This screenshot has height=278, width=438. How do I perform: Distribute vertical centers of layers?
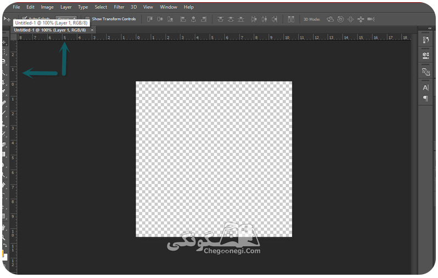231,19
